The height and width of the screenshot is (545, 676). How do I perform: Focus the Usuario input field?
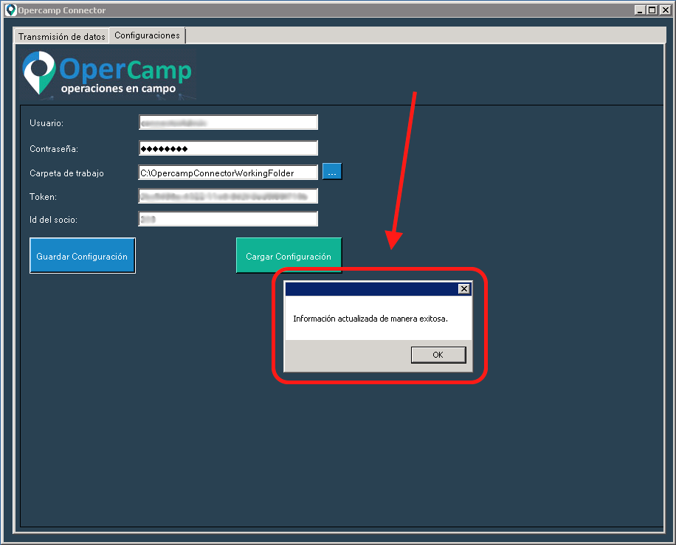point(228,122)
